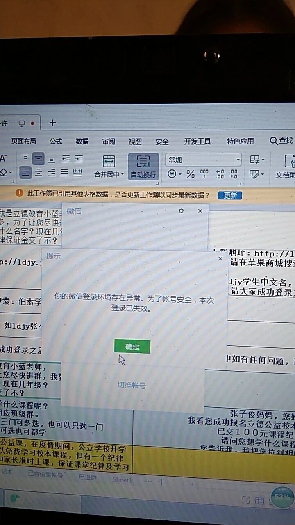Open the 视图 ribbon tab
Viewport: 295px width, 525px height.
(135, 142)
